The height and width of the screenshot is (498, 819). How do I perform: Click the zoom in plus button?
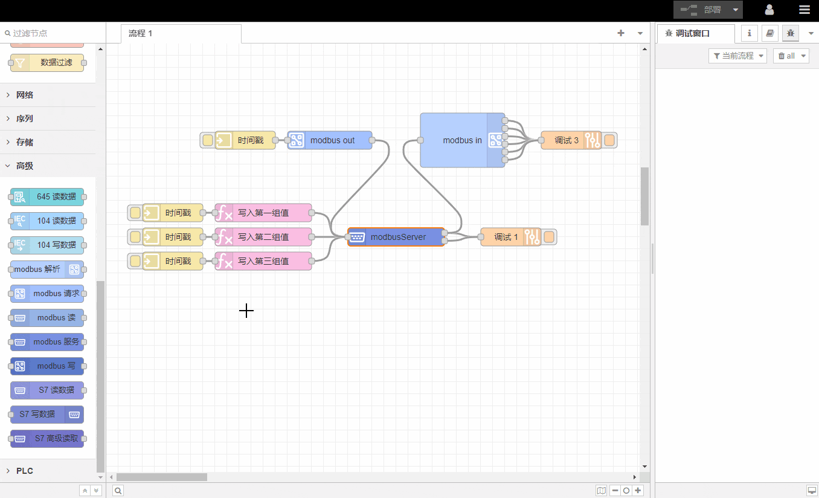click(638, 491)
